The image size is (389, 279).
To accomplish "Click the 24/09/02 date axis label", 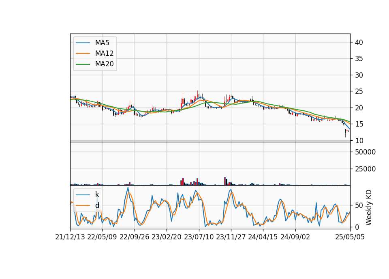I will pyautogui.click(x=295, y=237).
